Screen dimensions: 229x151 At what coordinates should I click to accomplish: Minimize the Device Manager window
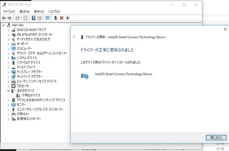pos(172,5)
